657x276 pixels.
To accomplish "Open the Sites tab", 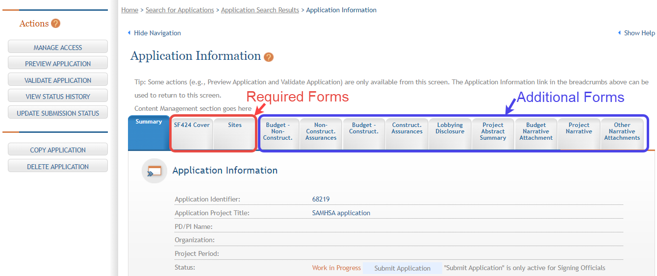I will 234,125.
